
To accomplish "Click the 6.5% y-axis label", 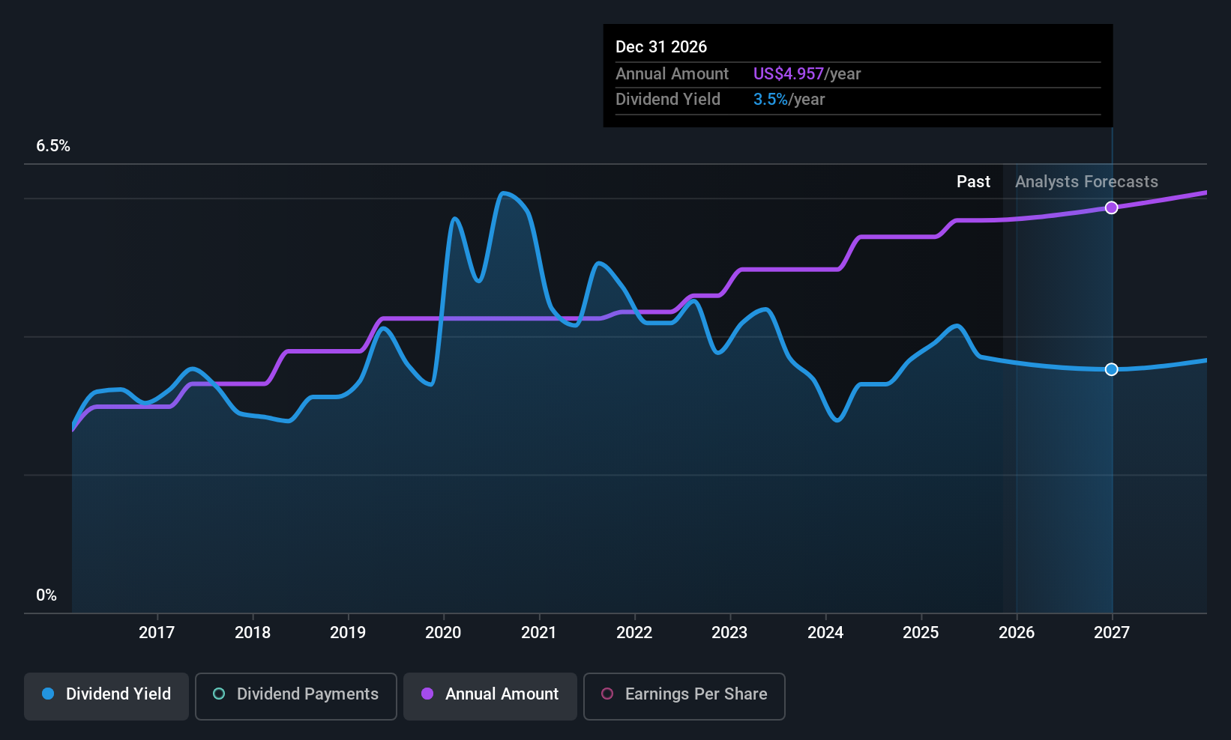I will (53, 146).
